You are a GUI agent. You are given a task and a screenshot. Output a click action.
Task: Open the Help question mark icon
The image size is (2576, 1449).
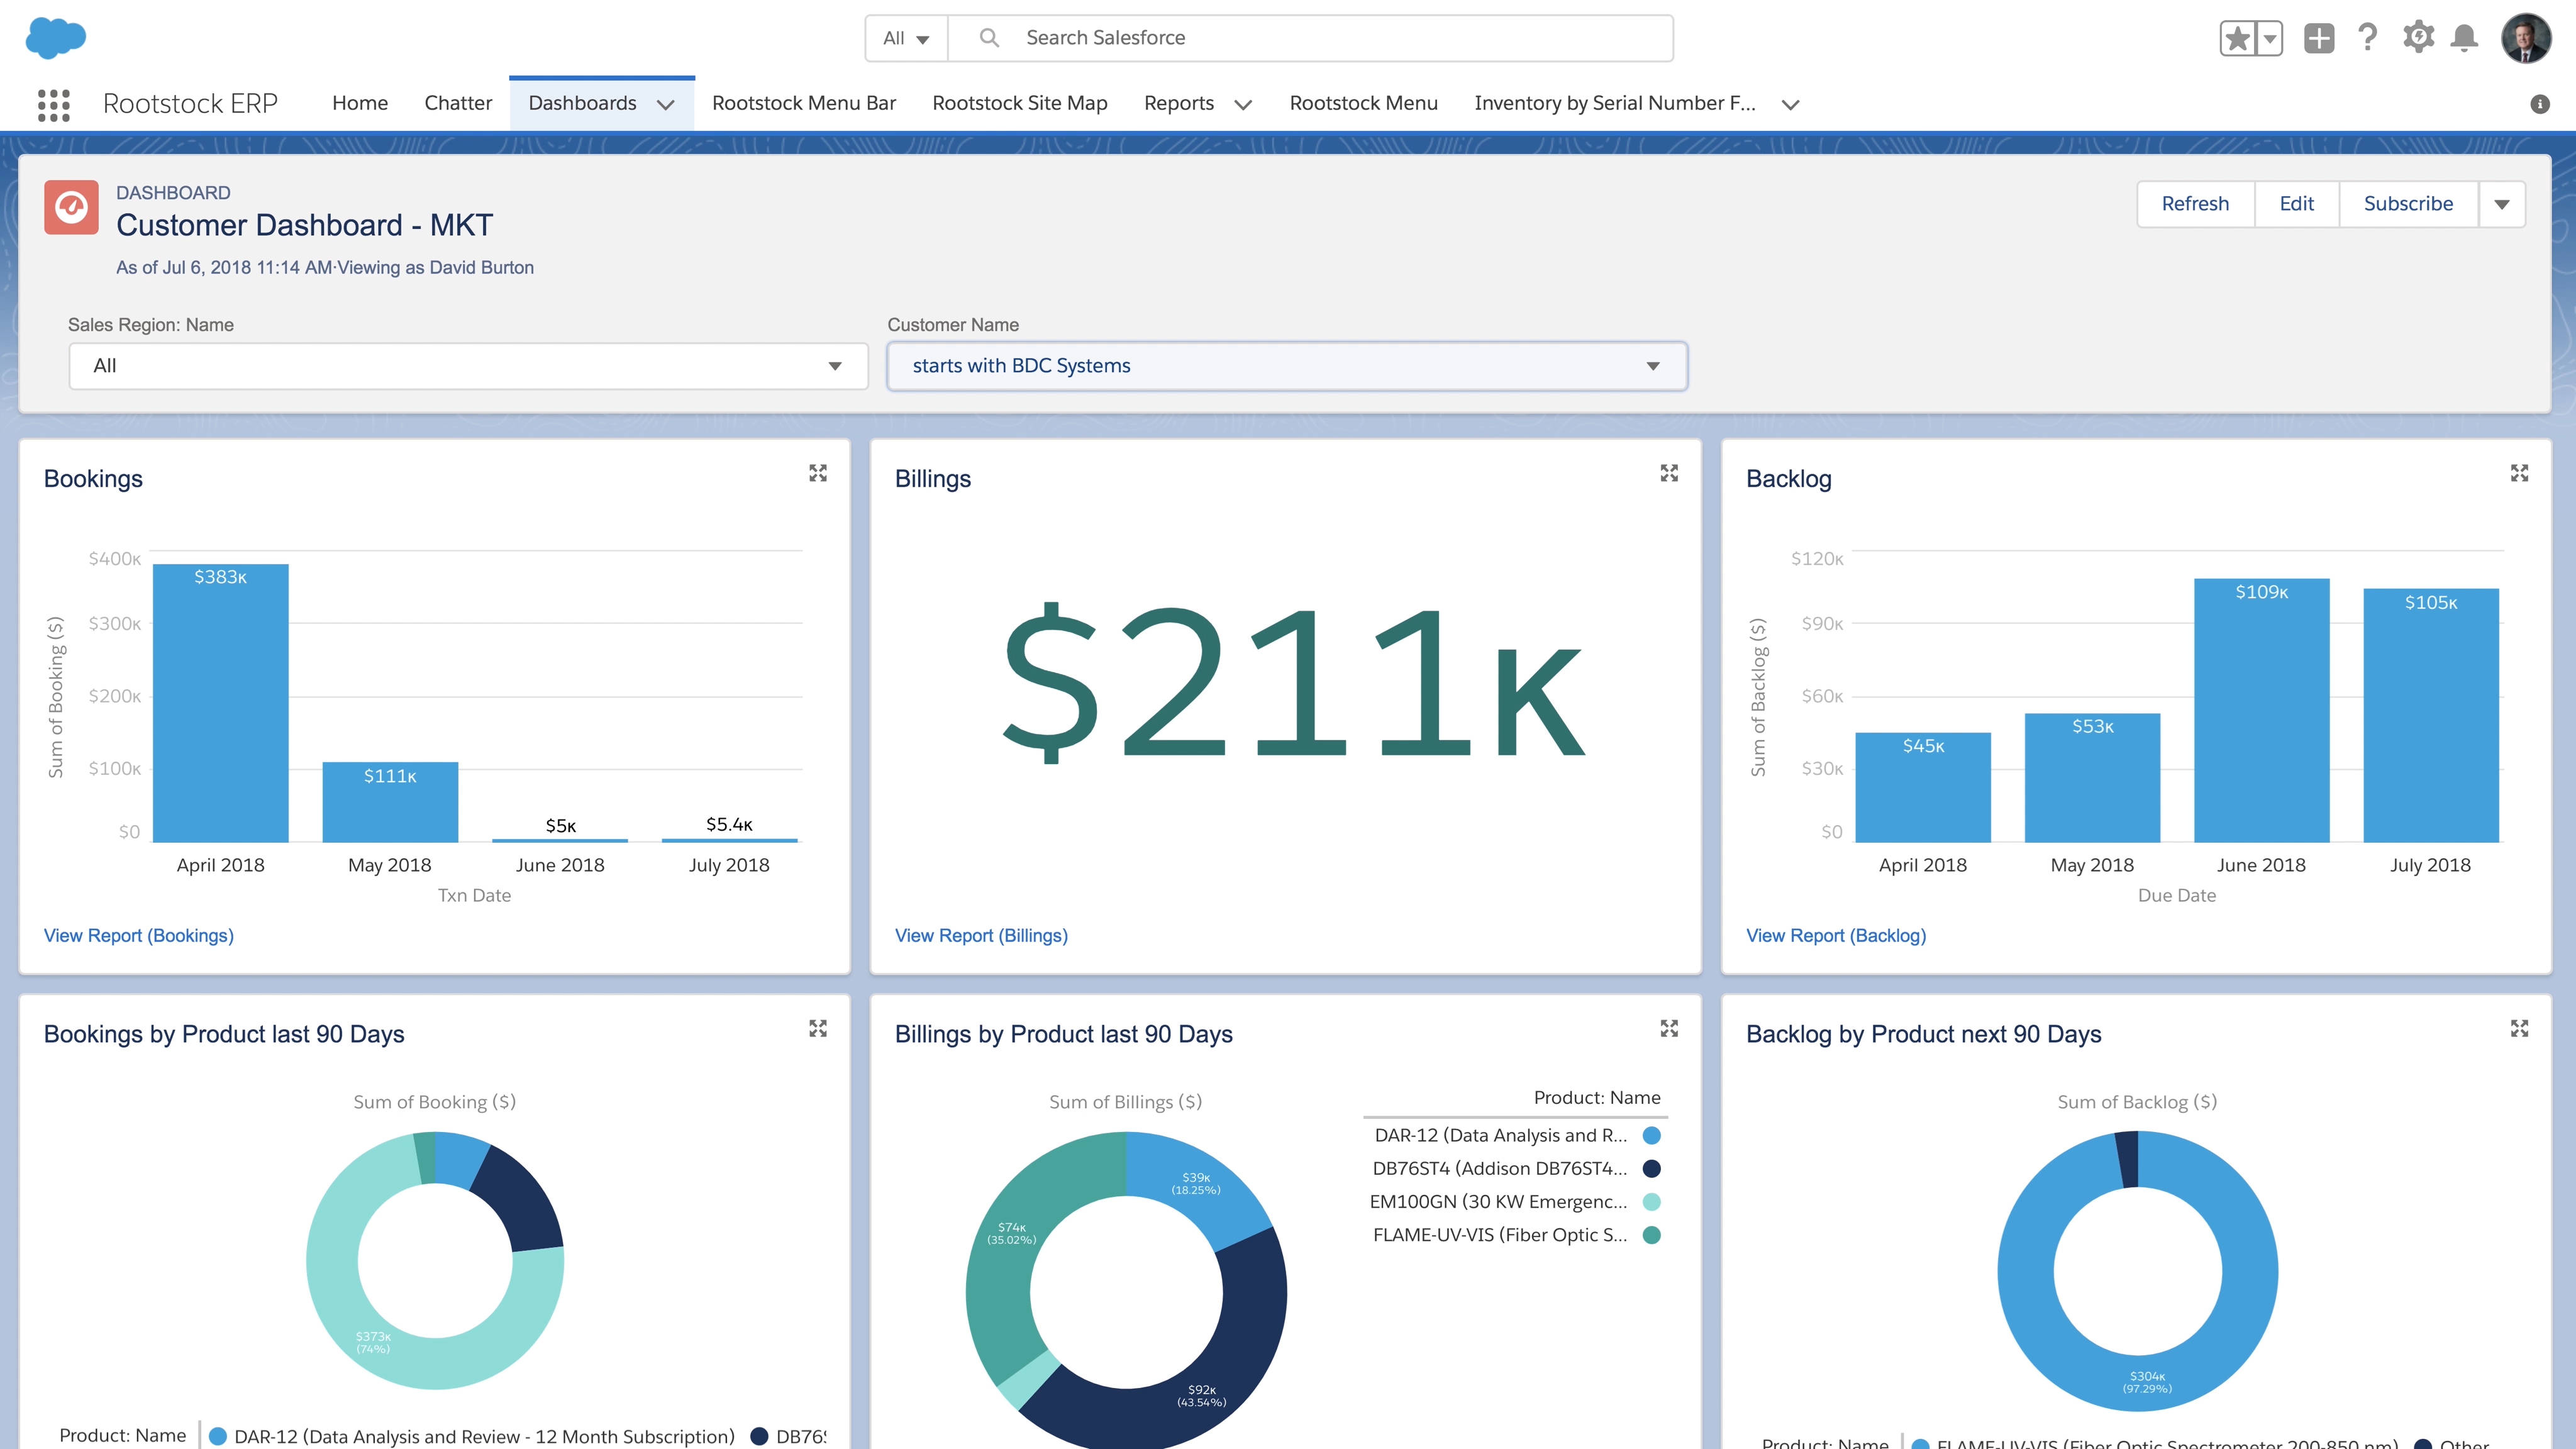(2368, 37)
